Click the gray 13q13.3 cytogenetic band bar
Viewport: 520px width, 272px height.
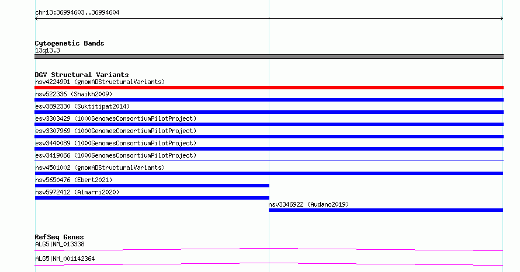pos(269,57)
